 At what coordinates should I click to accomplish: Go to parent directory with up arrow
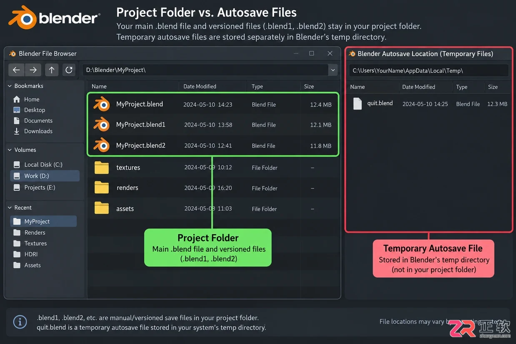coord(52,70)
